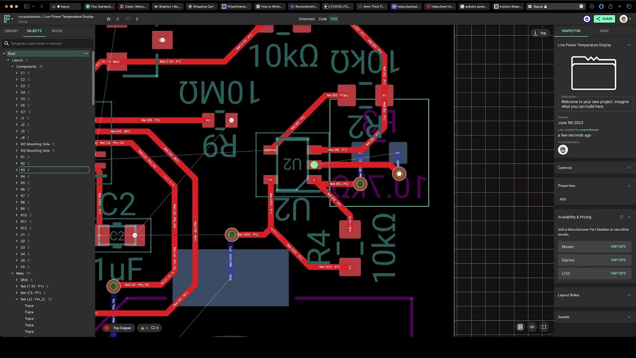Viewport: 636px width, 358px height.
Task: Expand the Nets tree node
Action: point(12,273)
